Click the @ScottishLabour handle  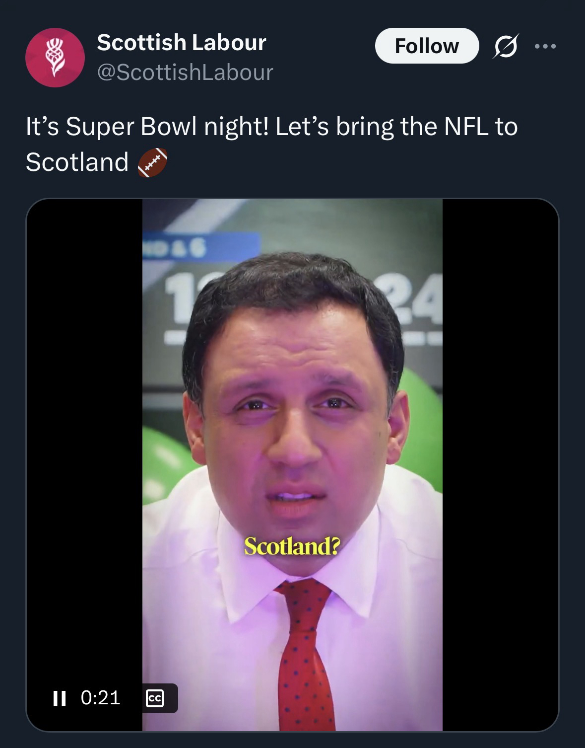pos(185,72)
